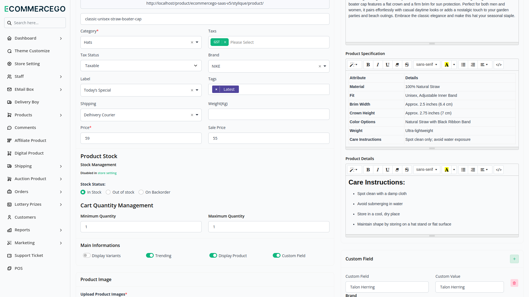Viewport: 529px width, 297px height.
Task: Click ordered list icon in Product Details toolbar
Action: tap(473, 170)
